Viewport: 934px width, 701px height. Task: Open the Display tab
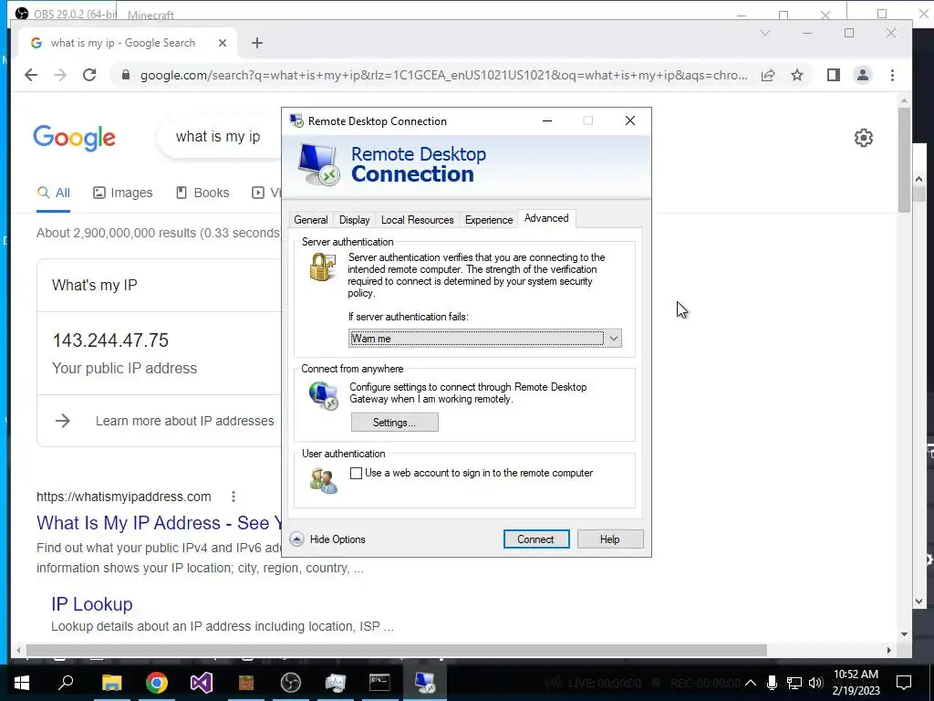pyautogui.click(x=355, y=220)
